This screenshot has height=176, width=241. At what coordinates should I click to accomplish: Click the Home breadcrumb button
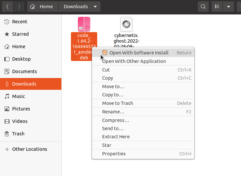pyautogui.click(x=43, y=7)
